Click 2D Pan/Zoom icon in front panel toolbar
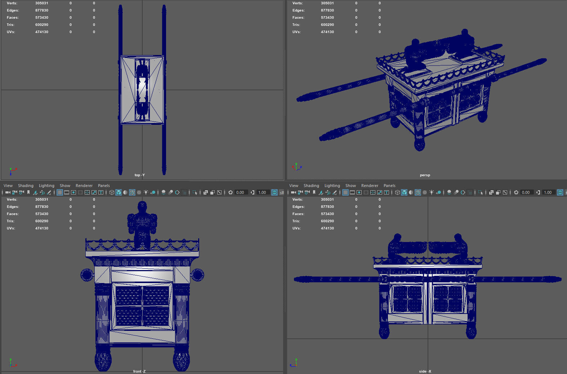 tap(42, 192)
